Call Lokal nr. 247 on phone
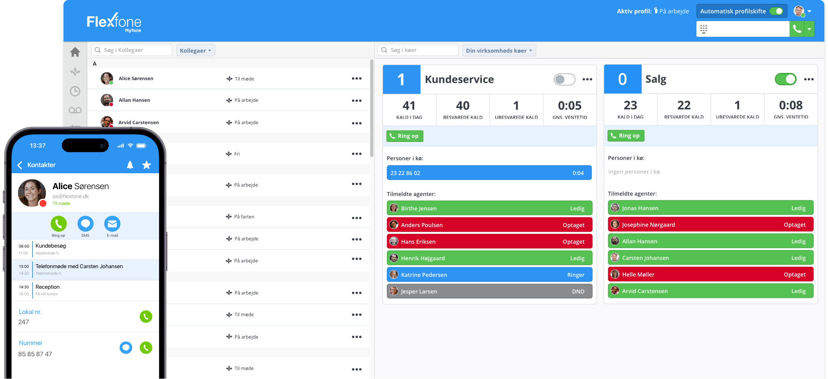 click(x=146, y=317)
